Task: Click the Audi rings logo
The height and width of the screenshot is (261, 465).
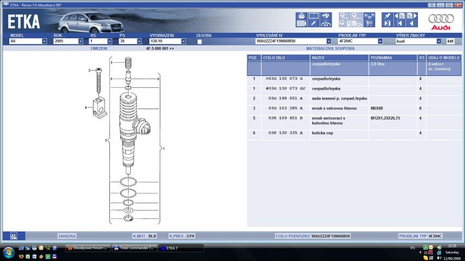Action: click(x=441, y=19)
